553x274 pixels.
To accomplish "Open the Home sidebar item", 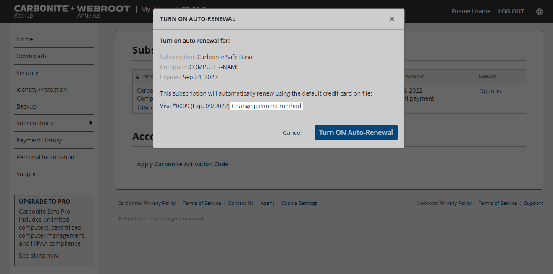I will click(x=25, y=39).
